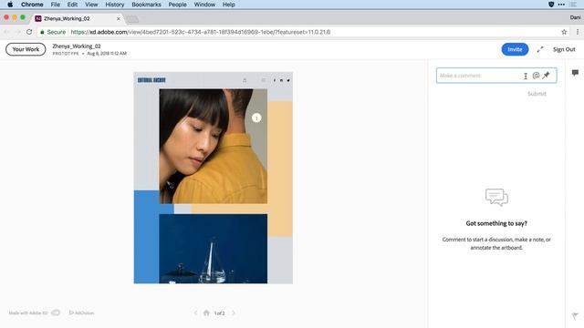Click the Creative Cloud icon next to Made with Adobe XD

click(x=56, y=313)
